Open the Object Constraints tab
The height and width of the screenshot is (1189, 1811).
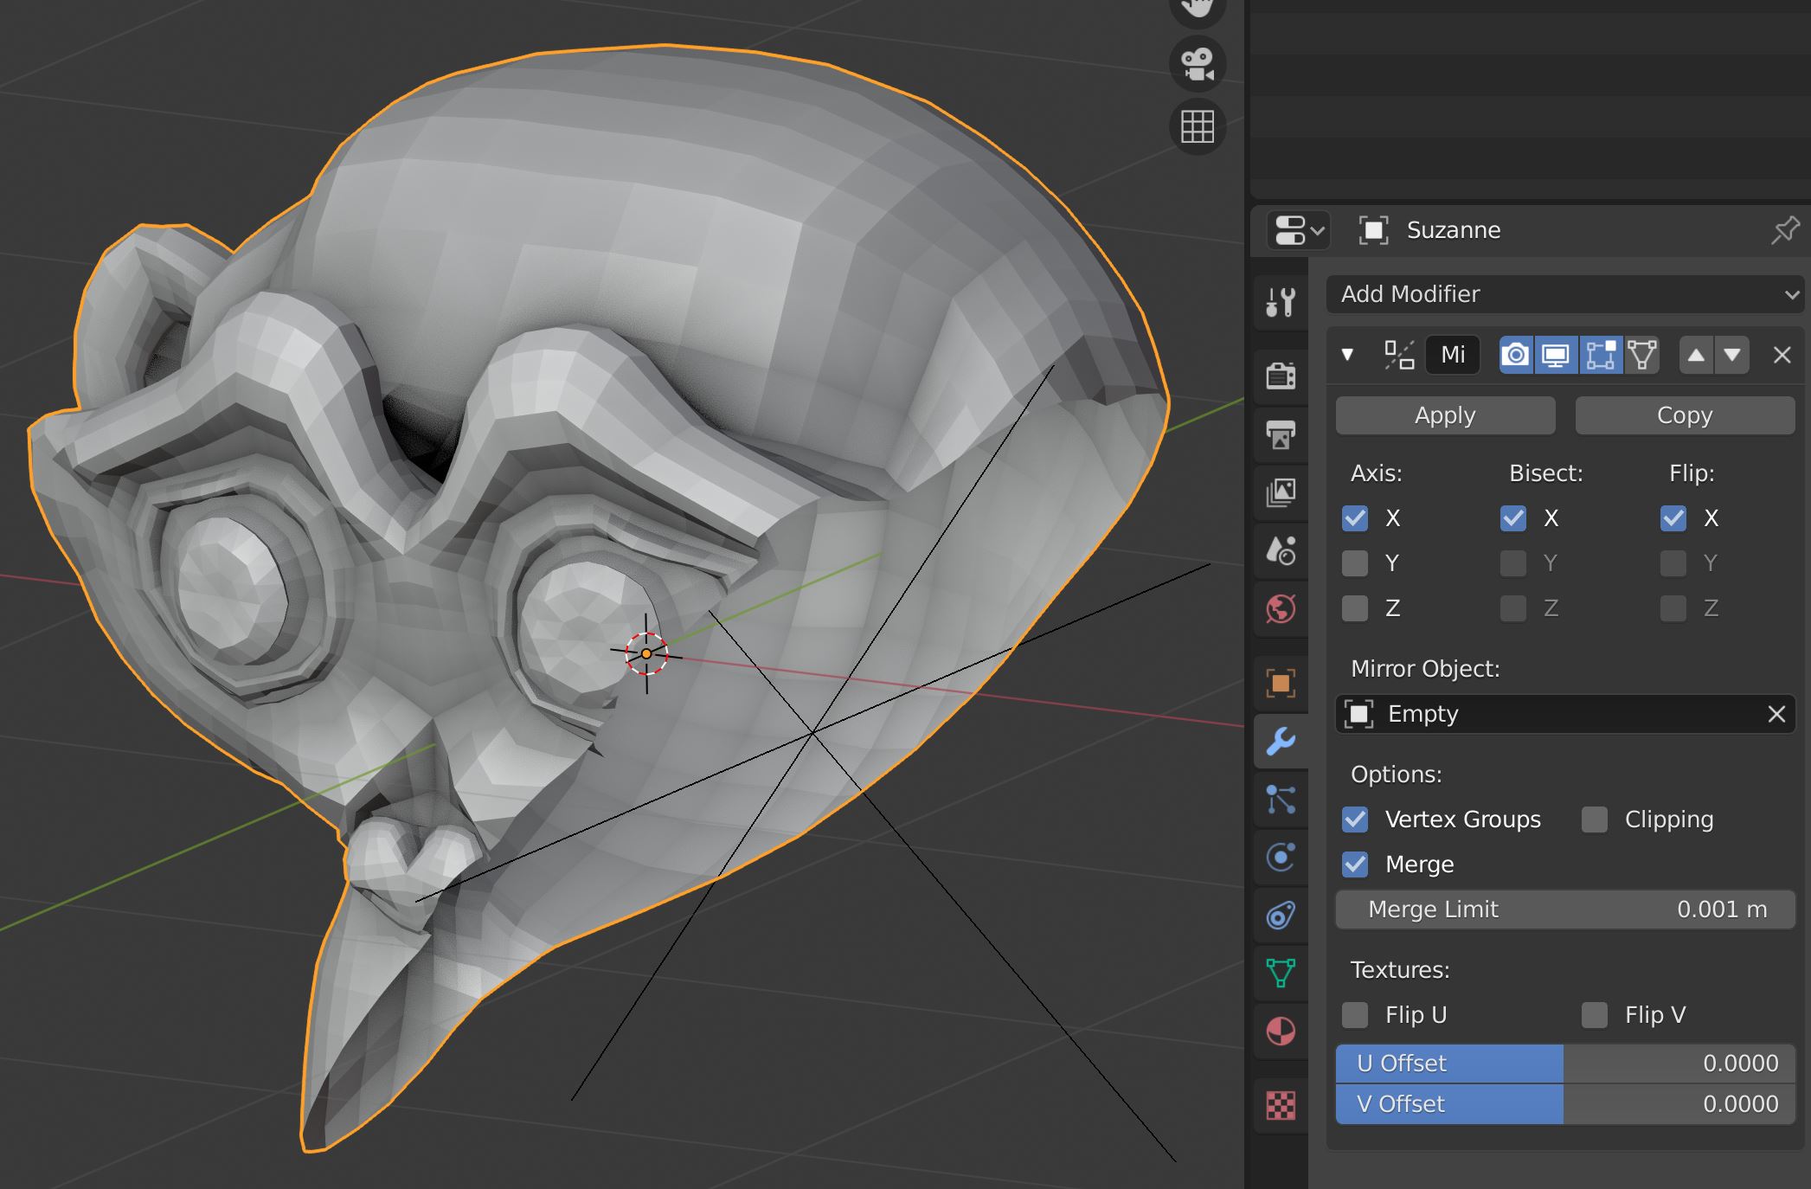click(x=1281, y=915)
